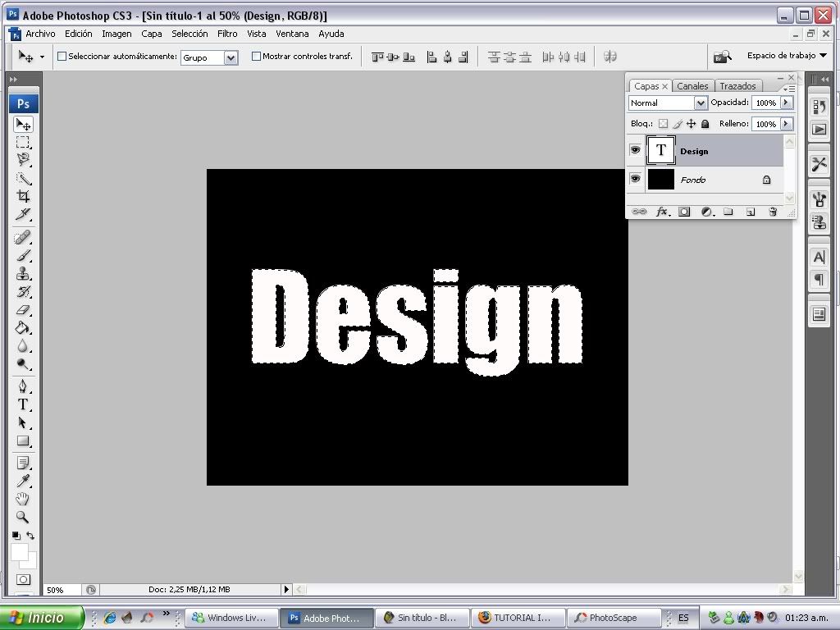
Task: Open the Normal blend mode dropdown
Action: (x=701, y=103)
